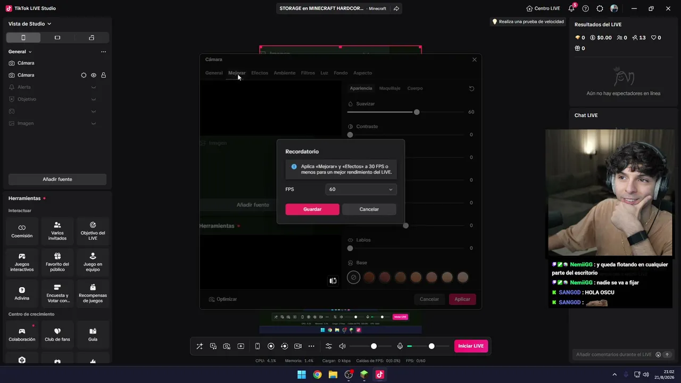Open the FPS dropdown showing 60
The width and height of the screenshot is (681, 383).
pyautogui.click(x=361, y=189)
